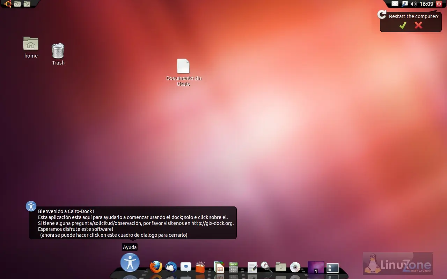Click the show desktop icon at dock end

[x=333, y=267]
